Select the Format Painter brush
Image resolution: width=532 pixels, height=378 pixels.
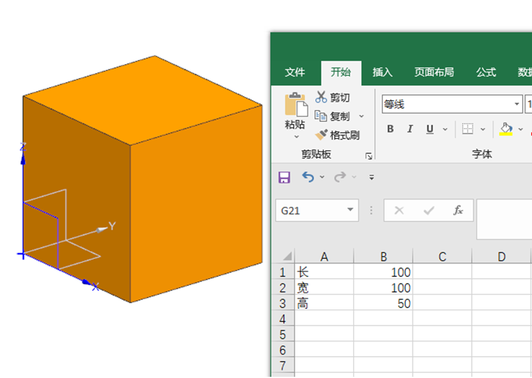tap(337, 135)
